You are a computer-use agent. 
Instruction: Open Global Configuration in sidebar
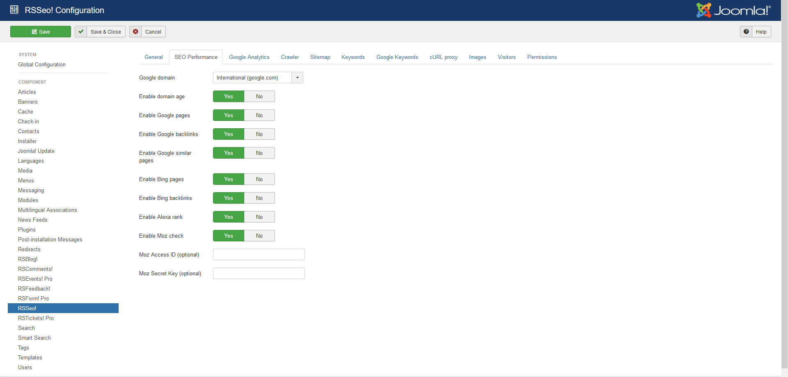click(x=42, y=64)
